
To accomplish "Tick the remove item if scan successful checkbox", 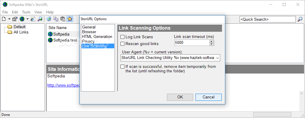I will click(122, 67).
